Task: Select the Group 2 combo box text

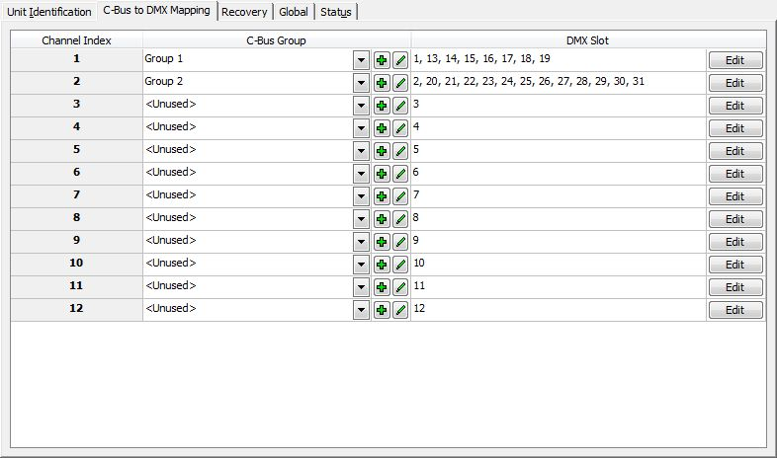Action: click(163, 81)
